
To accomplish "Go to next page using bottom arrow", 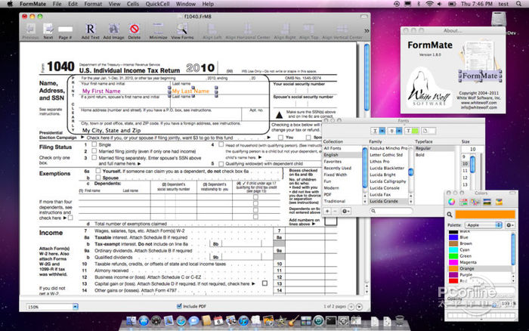I will 359,307.
